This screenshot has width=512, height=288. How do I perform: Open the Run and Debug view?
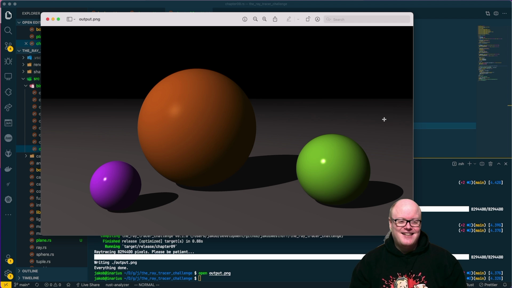[8, 61]
